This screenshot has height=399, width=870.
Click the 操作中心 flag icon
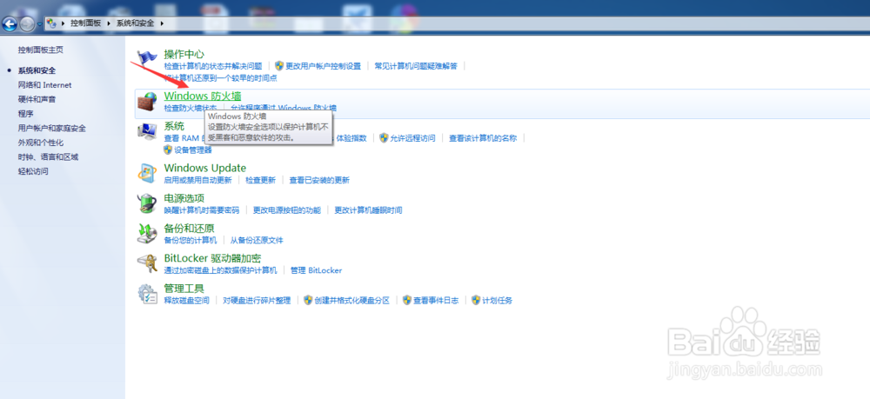click(147, 59)
